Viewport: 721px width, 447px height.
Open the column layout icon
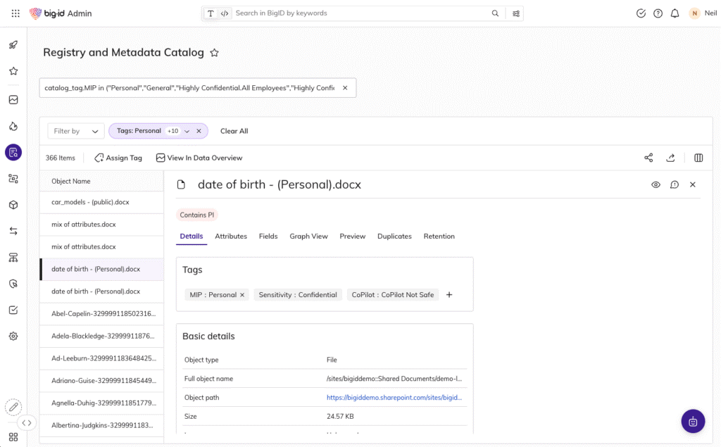[698, 158]
